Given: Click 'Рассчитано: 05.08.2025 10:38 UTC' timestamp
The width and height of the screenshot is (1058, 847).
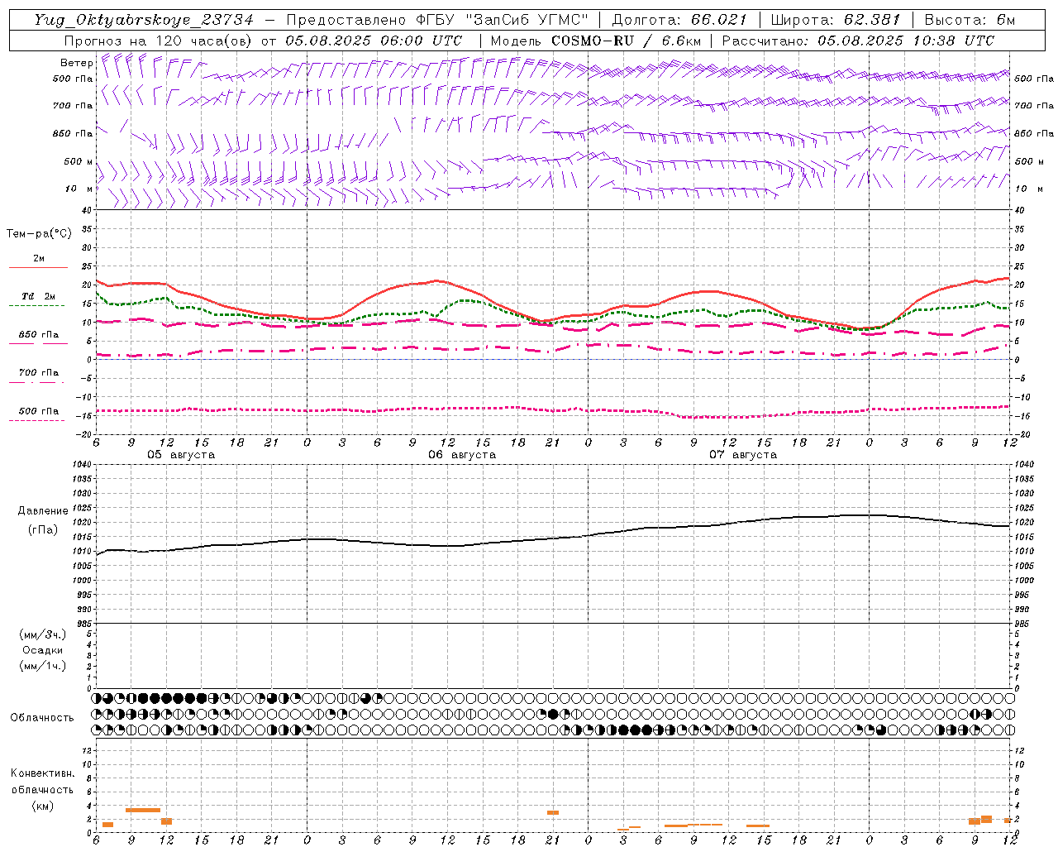Looking at the screenshot, I should click(858, 41).
